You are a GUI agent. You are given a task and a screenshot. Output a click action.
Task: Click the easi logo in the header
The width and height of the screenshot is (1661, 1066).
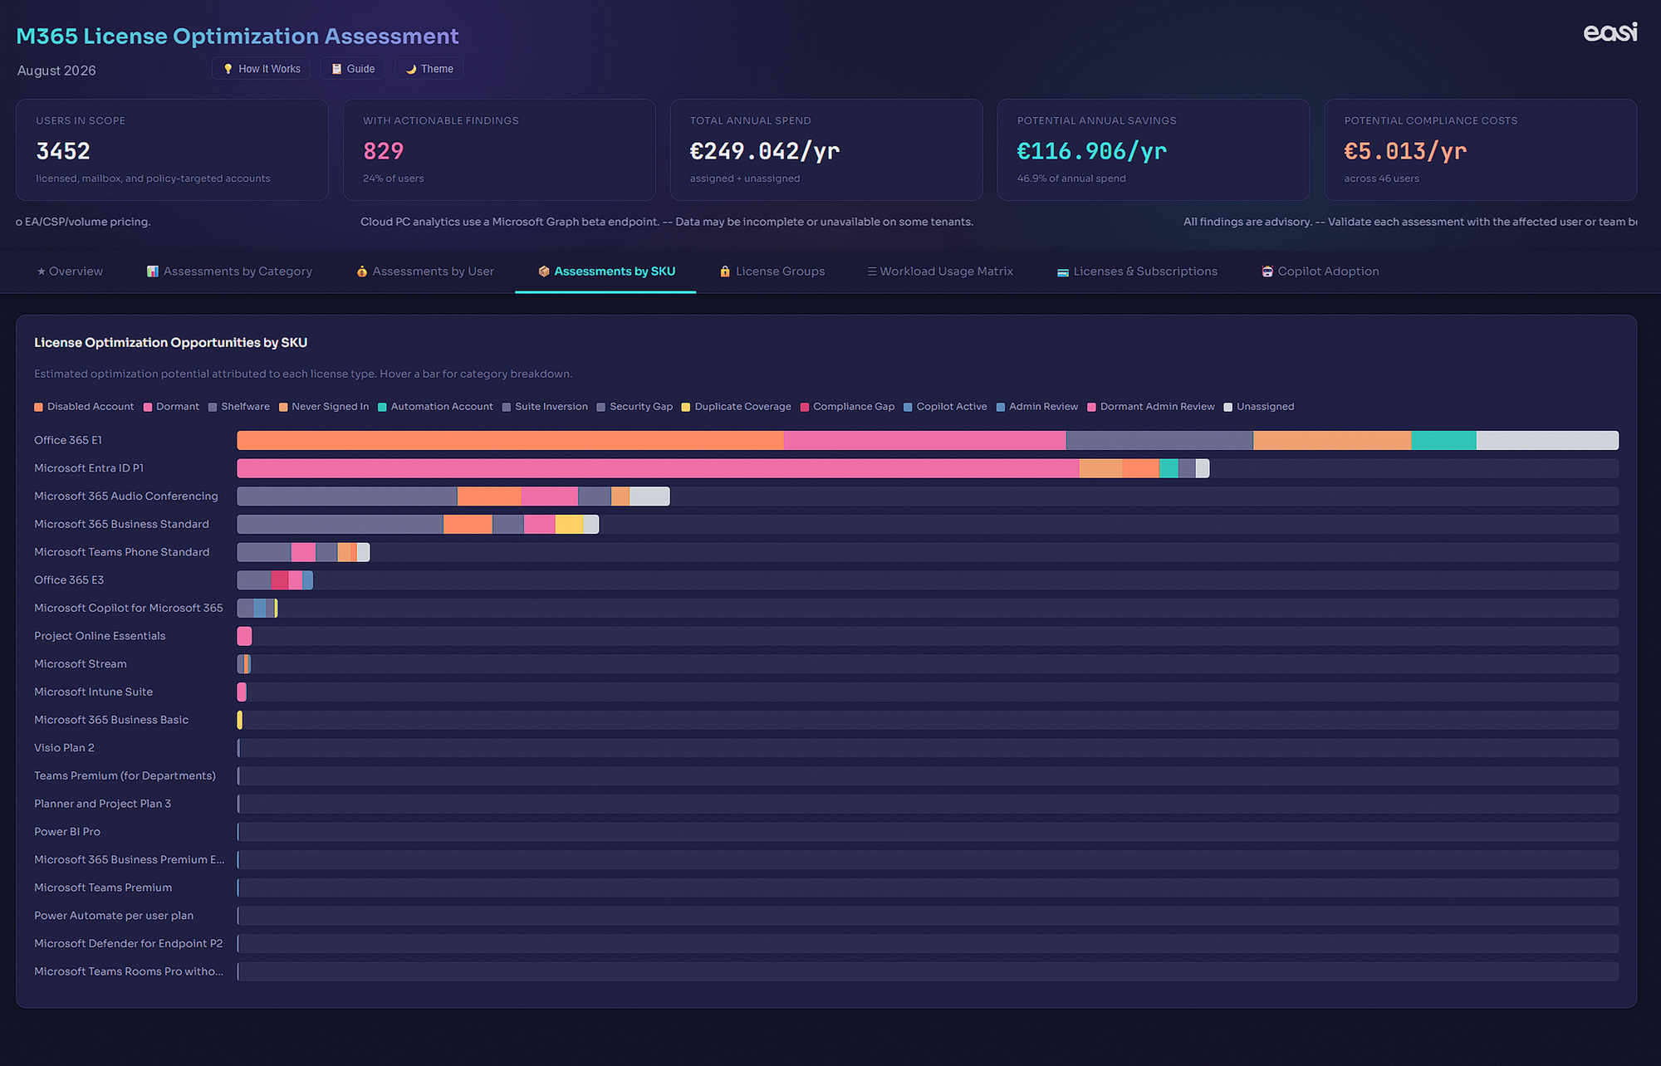pyautogui.click(x=1610, y=32)
